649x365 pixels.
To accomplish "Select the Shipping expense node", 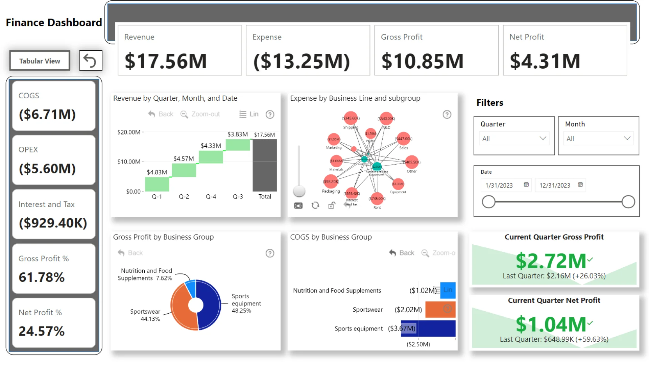I will pyautogui.click(x=351, y=118).
